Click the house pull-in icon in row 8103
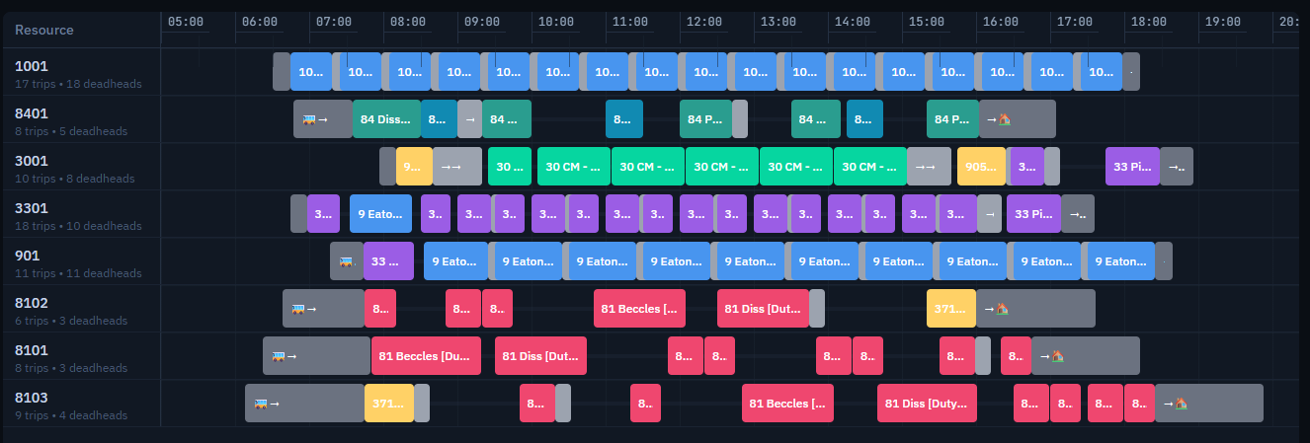Viewport: 1310px width, 443px height. tap(1180, 404)
